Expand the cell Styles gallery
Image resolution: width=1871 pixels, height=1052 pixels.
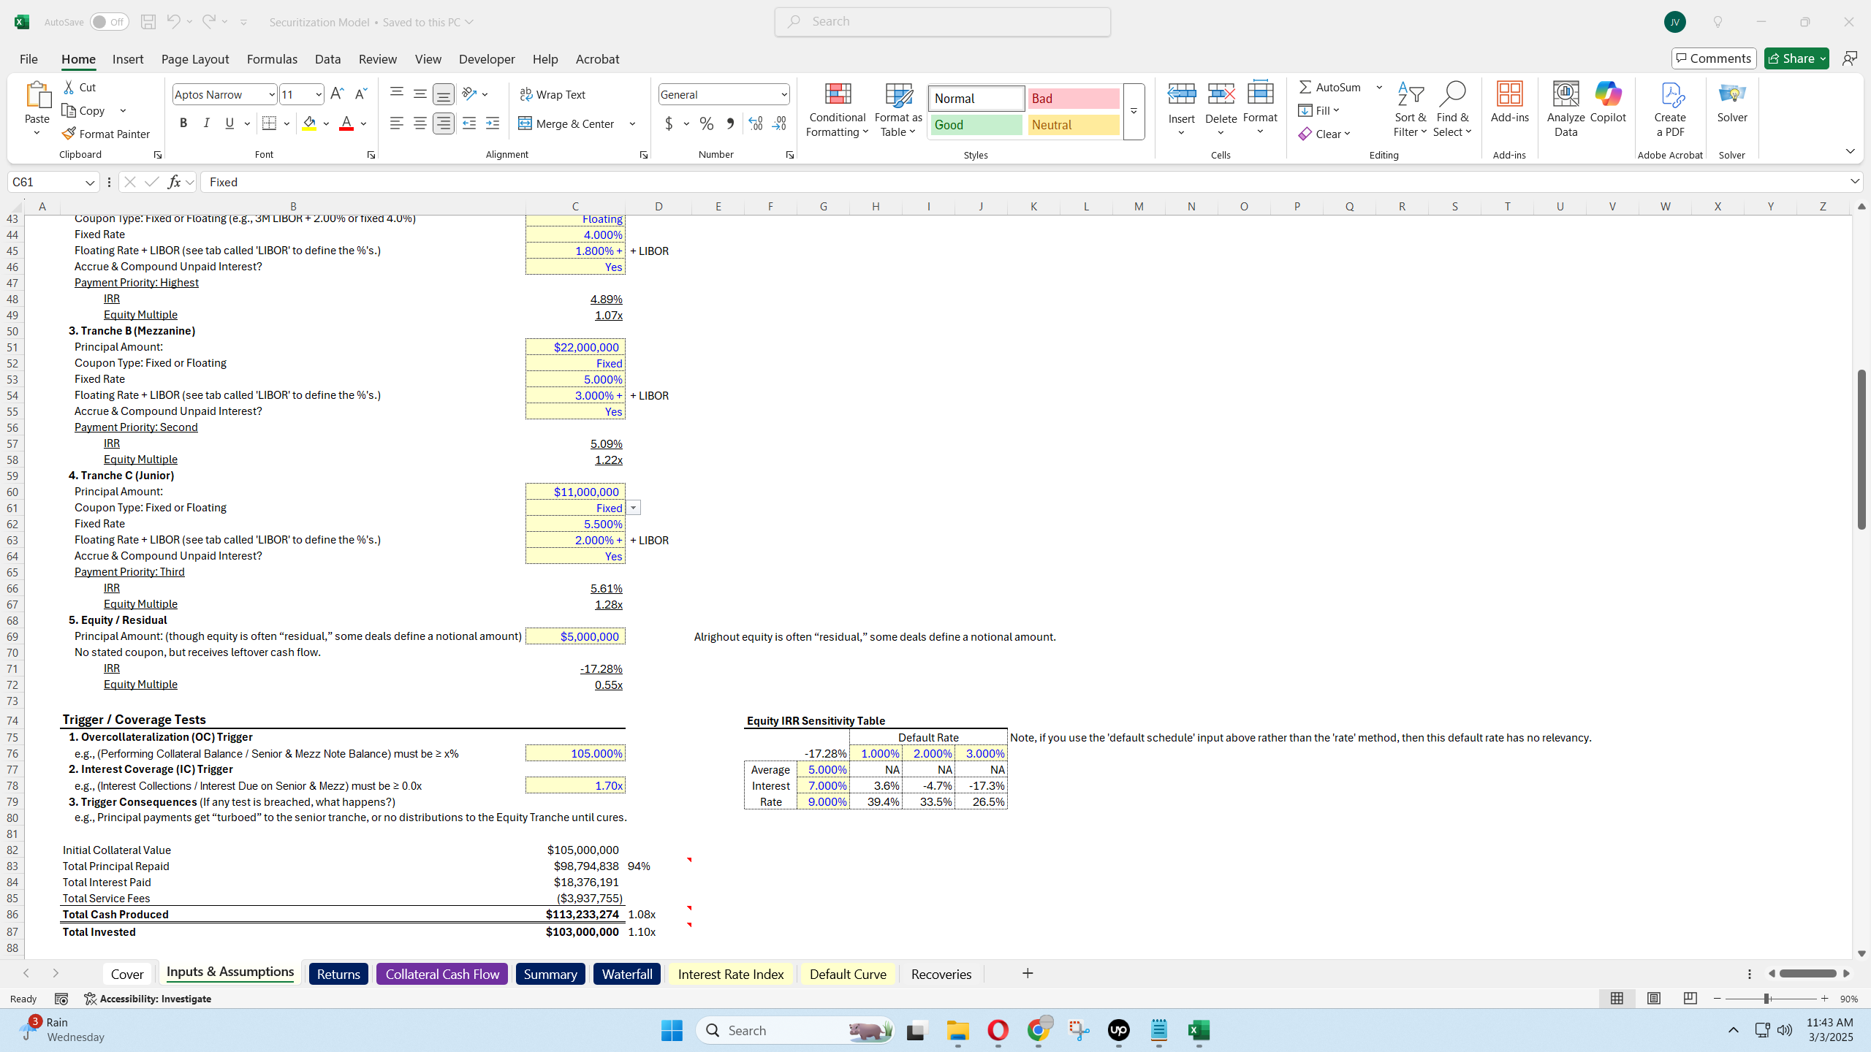pos(1134,111)
